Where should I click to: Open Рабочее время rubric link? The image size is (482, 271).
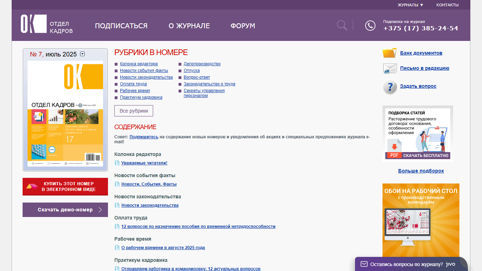pos(135,91)
